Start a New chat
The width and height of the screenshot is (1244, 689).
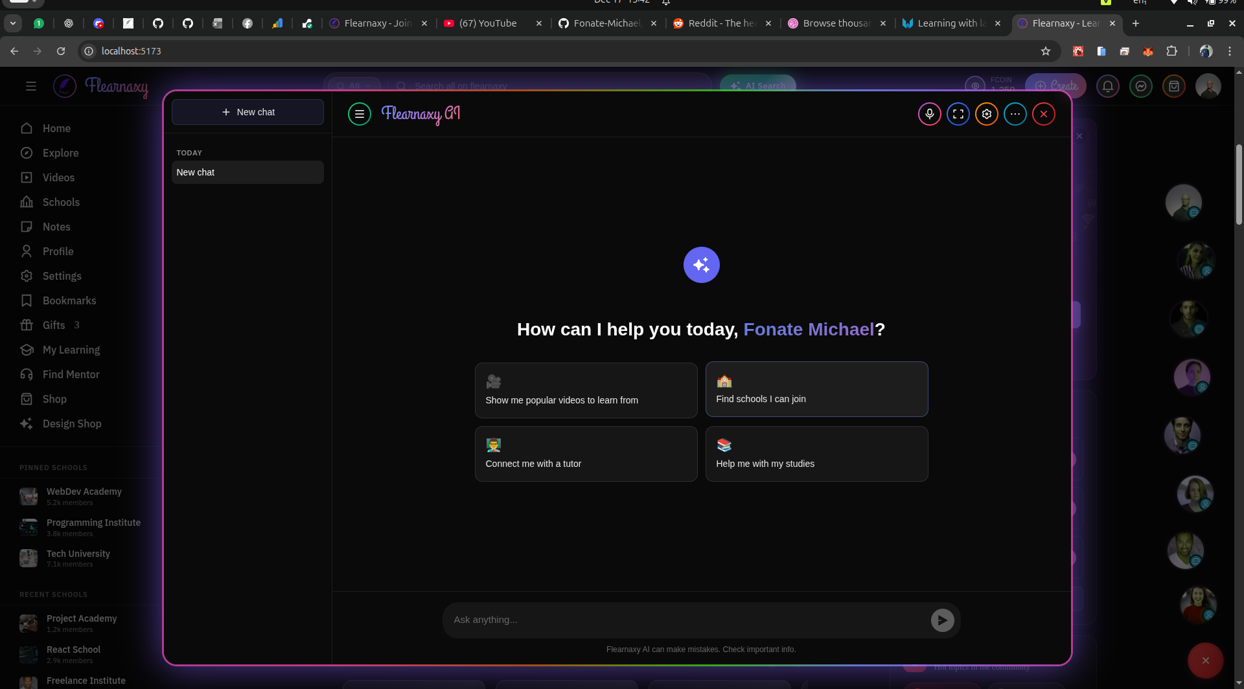(248, 112)
